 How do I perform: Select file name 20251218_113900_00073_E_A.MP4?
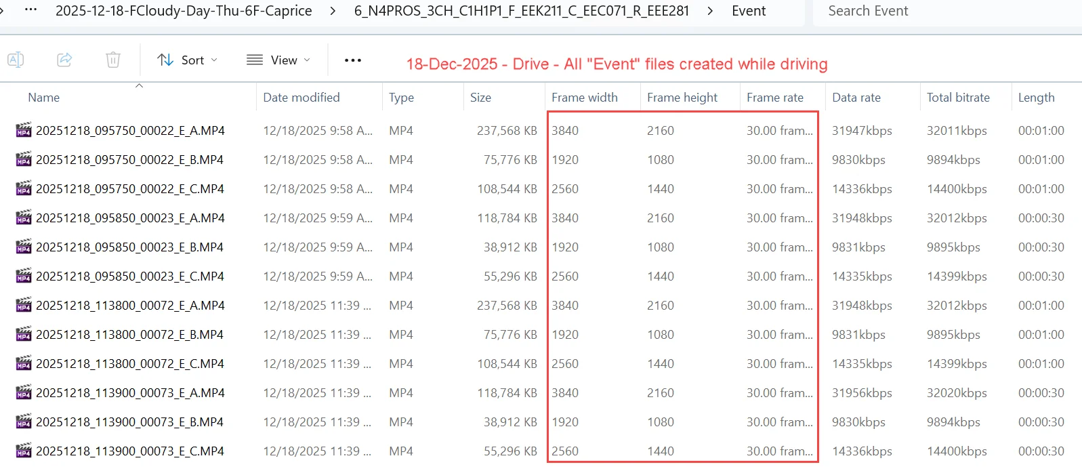click(x=130, y=393)
